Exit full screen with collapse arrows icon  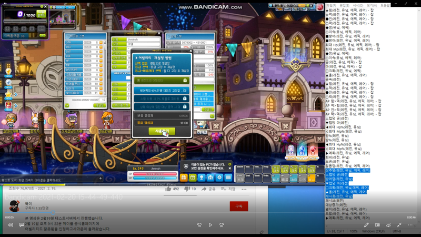[x=399, y=225]
